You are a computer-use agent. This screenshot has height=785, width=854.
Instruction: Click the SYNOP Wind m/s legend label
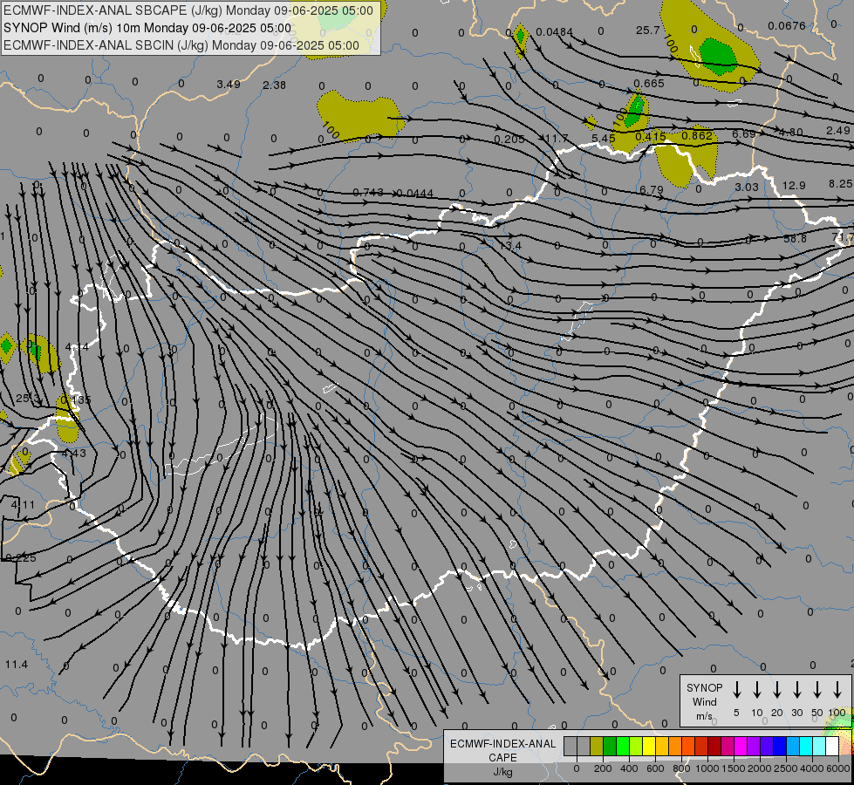coord(704,701)
